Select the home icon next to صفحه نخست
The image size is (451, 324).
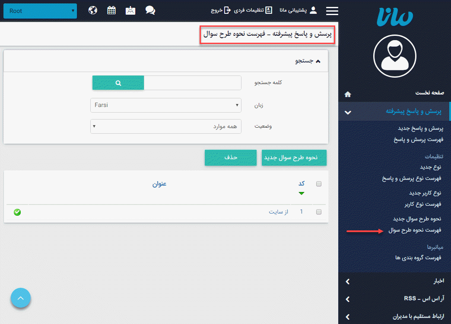pos(347,94)
